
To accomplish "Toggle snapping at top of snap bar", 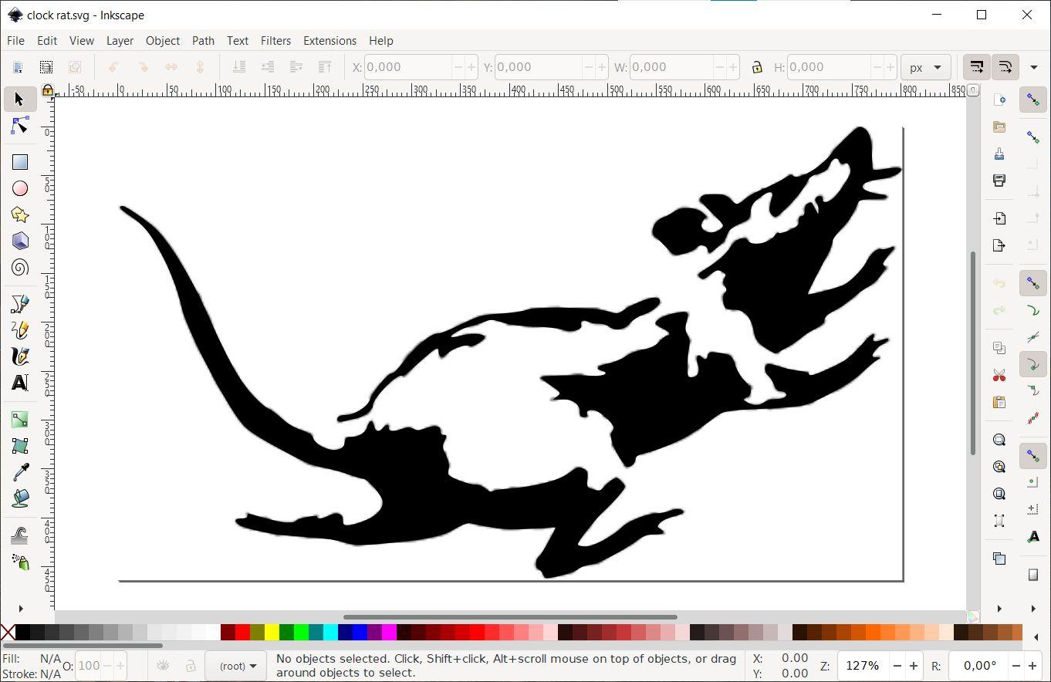I will pyautogui.click(x=1033, y=100).
